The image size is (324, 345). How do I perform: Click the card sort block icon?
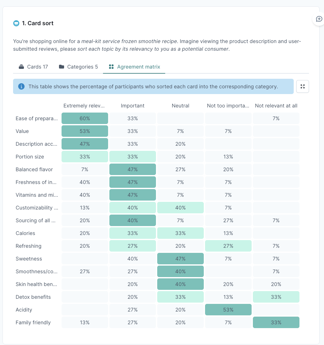(16, 23)
